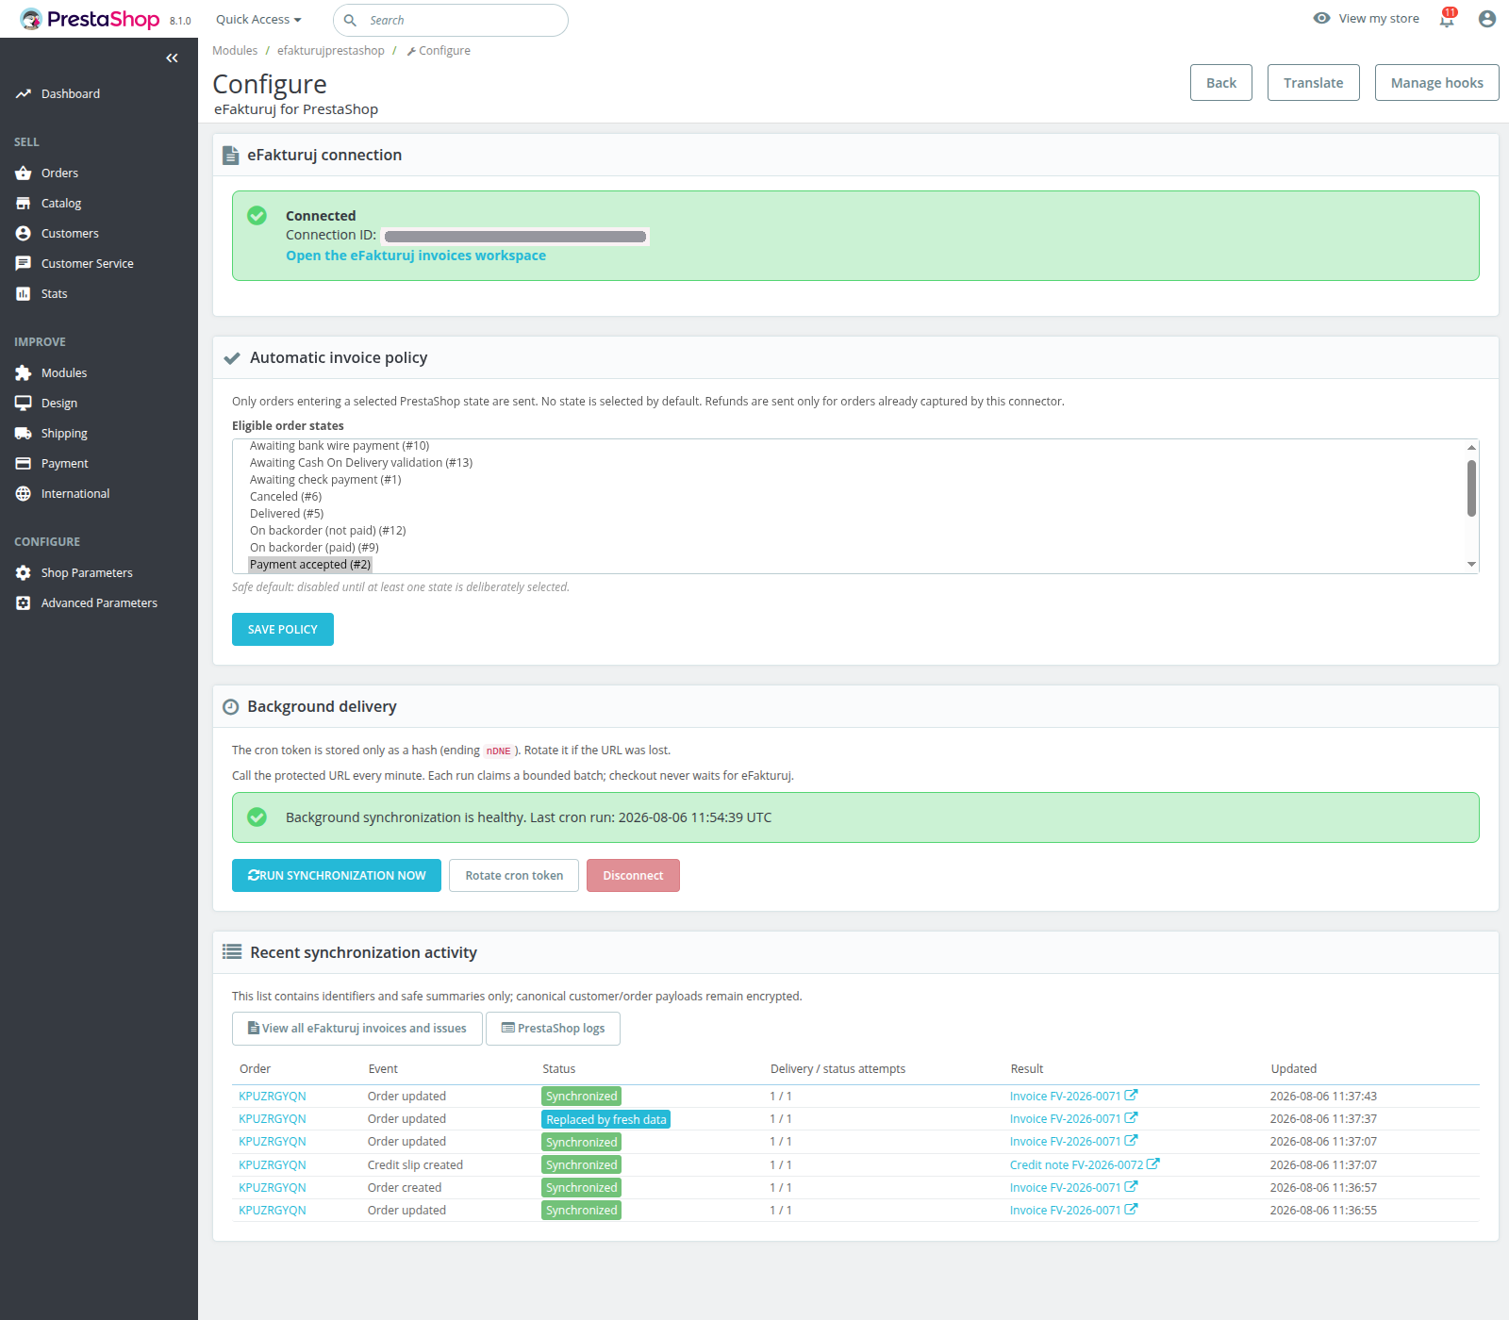Select the Delivered (#5) order state

(287, 514)
